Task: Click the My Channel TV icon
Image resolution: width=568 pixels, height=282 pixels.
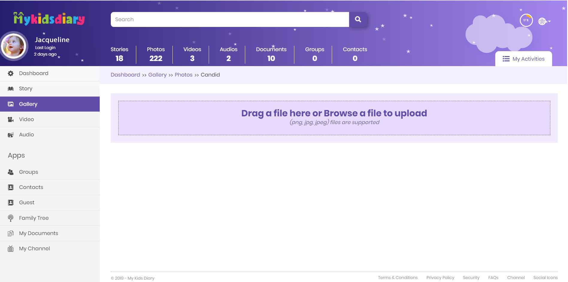Action: click(x=11, y=249)
